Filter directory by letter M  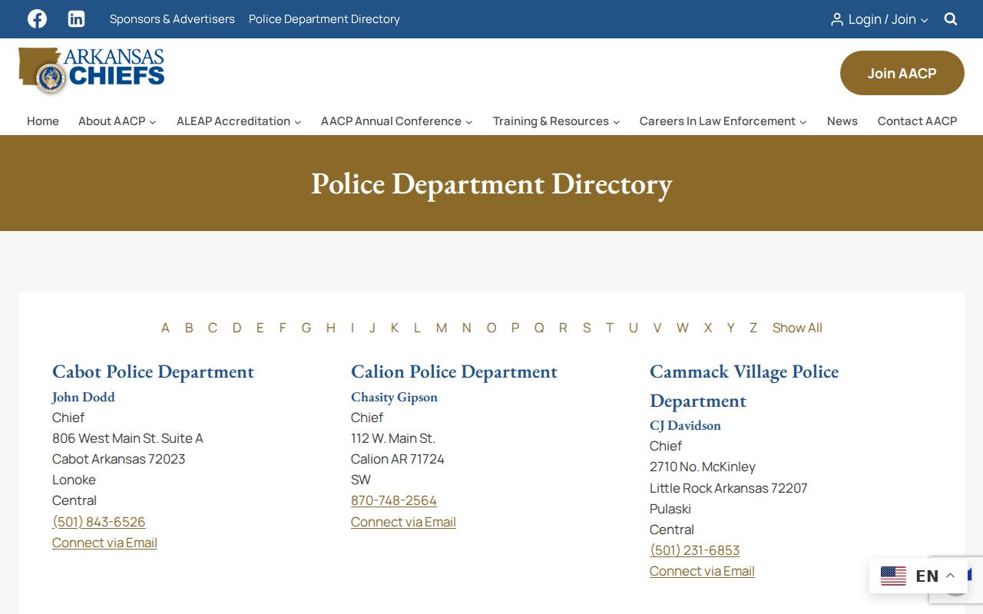click(x=442, y=328)
